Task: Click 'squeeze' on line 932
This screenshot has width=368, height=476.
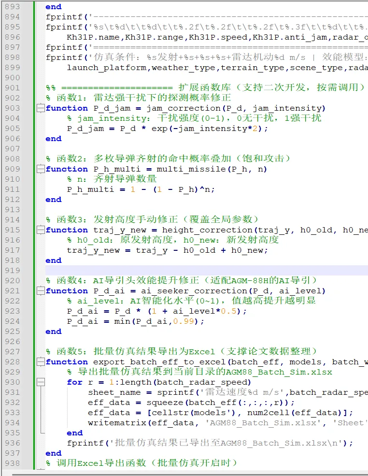Action: [165, 403]
